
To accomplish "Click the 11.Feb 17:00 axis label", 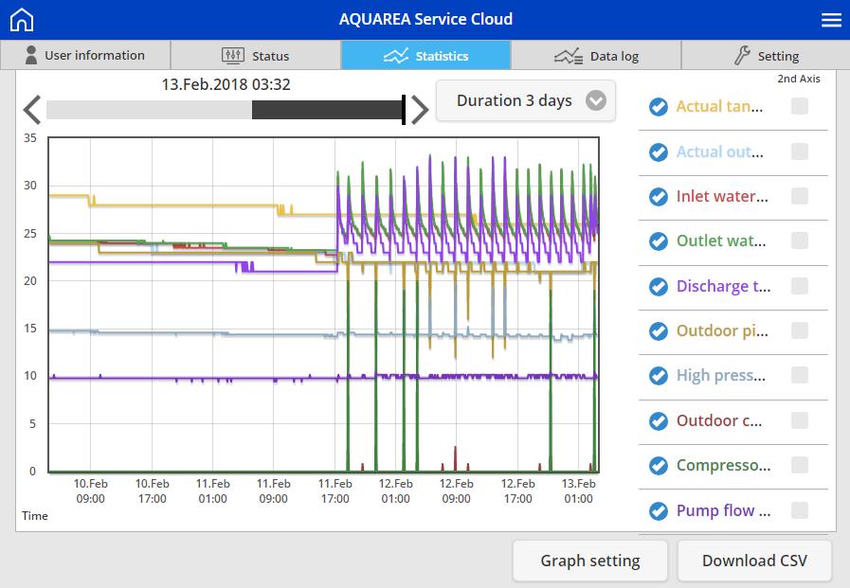I will tap(335, 491).
